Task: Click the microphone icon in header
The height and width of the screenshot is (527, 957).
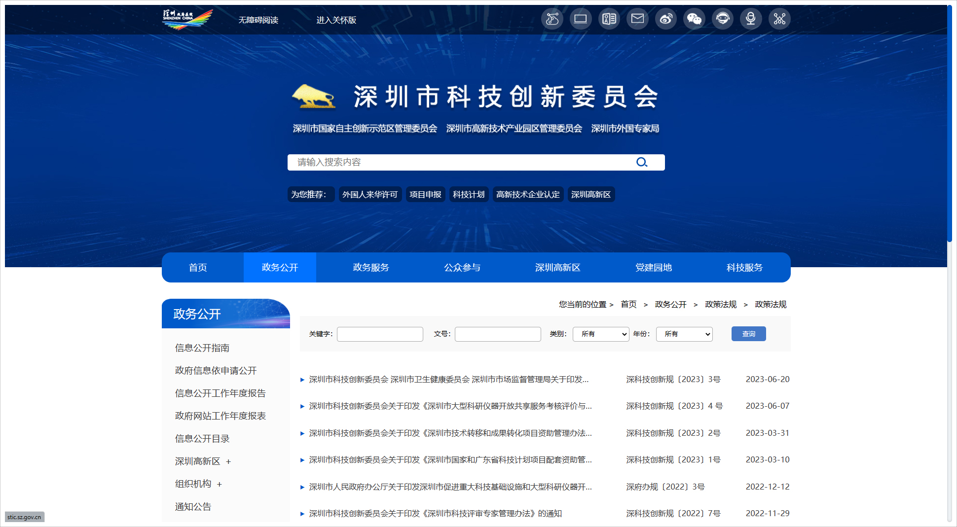Action: click(x=751, y=19)
